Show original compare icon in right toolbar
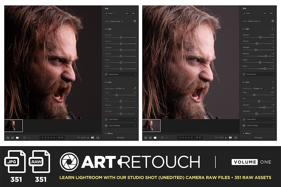The image size is (281, 187). click(x=235, y=138)
